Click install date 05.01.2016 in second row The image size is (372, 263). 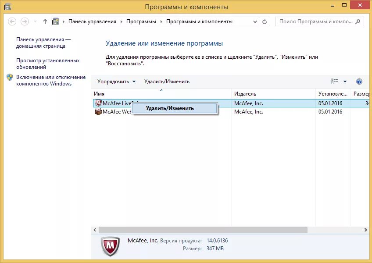330,112
